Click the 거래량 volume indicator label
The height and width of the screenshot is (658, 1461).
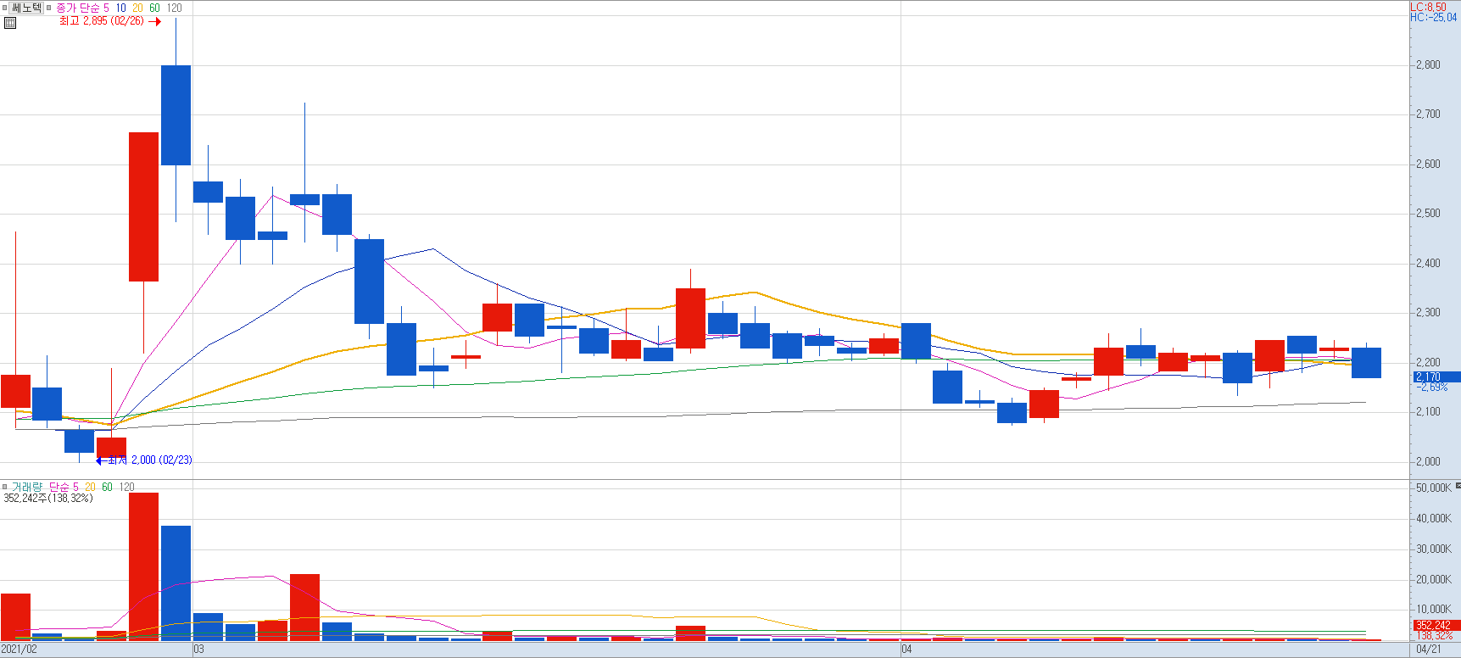tap(26, 487)
